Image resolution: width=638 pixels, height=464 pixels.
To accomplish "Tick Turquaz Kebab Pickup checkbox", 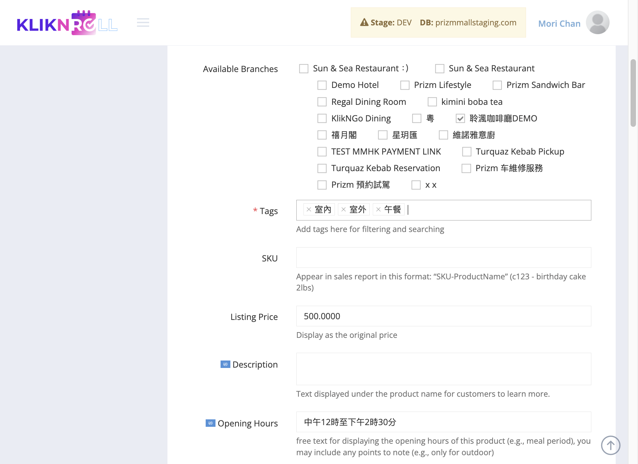I will pos(467,152).
